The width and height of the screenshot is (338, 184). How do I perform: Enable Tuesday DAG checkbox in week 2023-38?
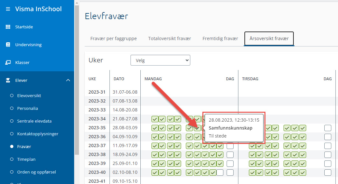[327, 155]
